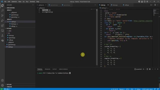
Task: Open the Source Control view icon
Action: click(x=2, y=15)
